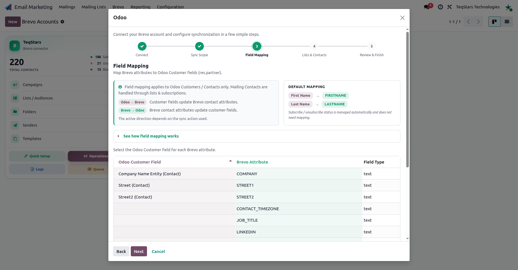
Task: Click the Odoo → Brevo direction badge
Action: coord(132,102)
